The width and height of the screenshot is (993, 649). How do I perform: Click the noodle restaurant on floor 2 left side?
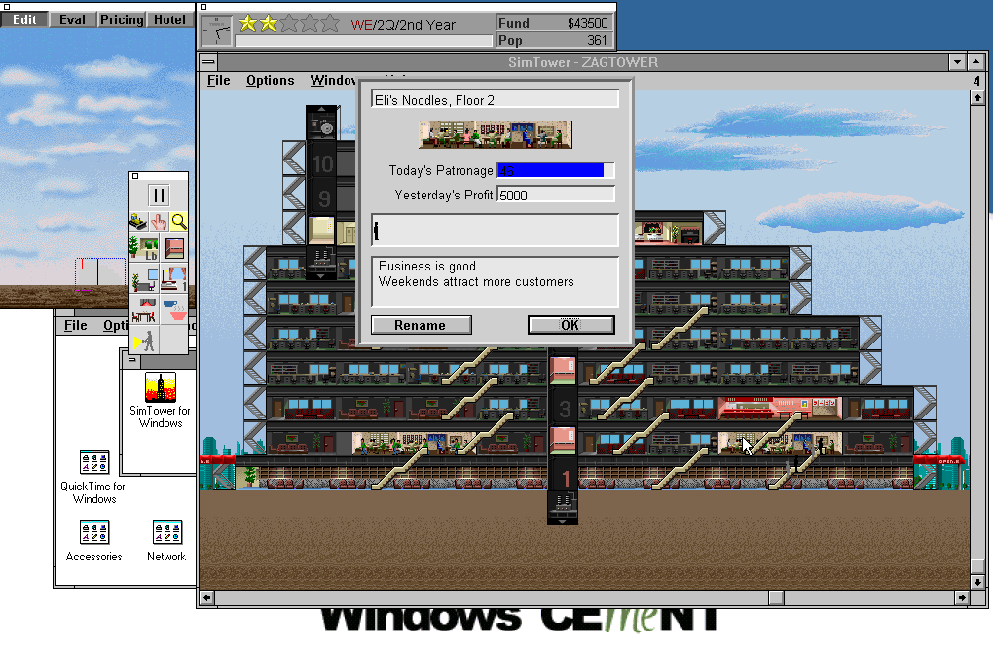[413, 444]
